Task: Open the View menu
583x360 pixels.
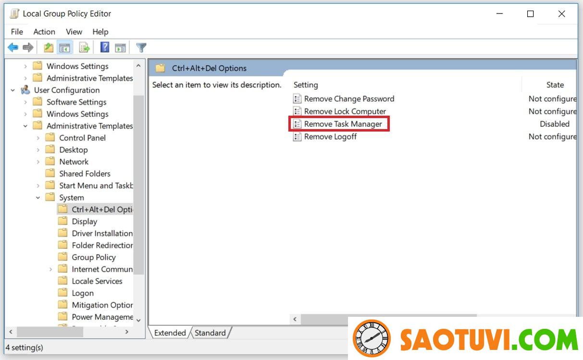Action: tap(74, 32)
